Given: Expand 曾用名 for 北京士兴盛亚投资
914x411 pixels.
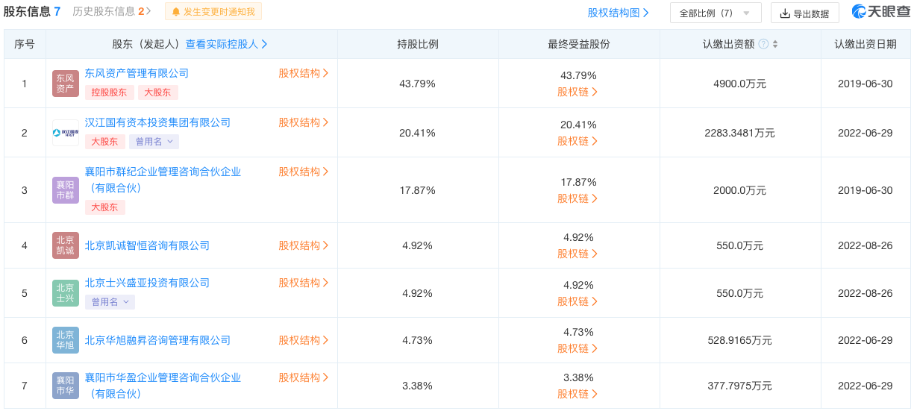Looking at the screenshot, I should click(110, 302).
